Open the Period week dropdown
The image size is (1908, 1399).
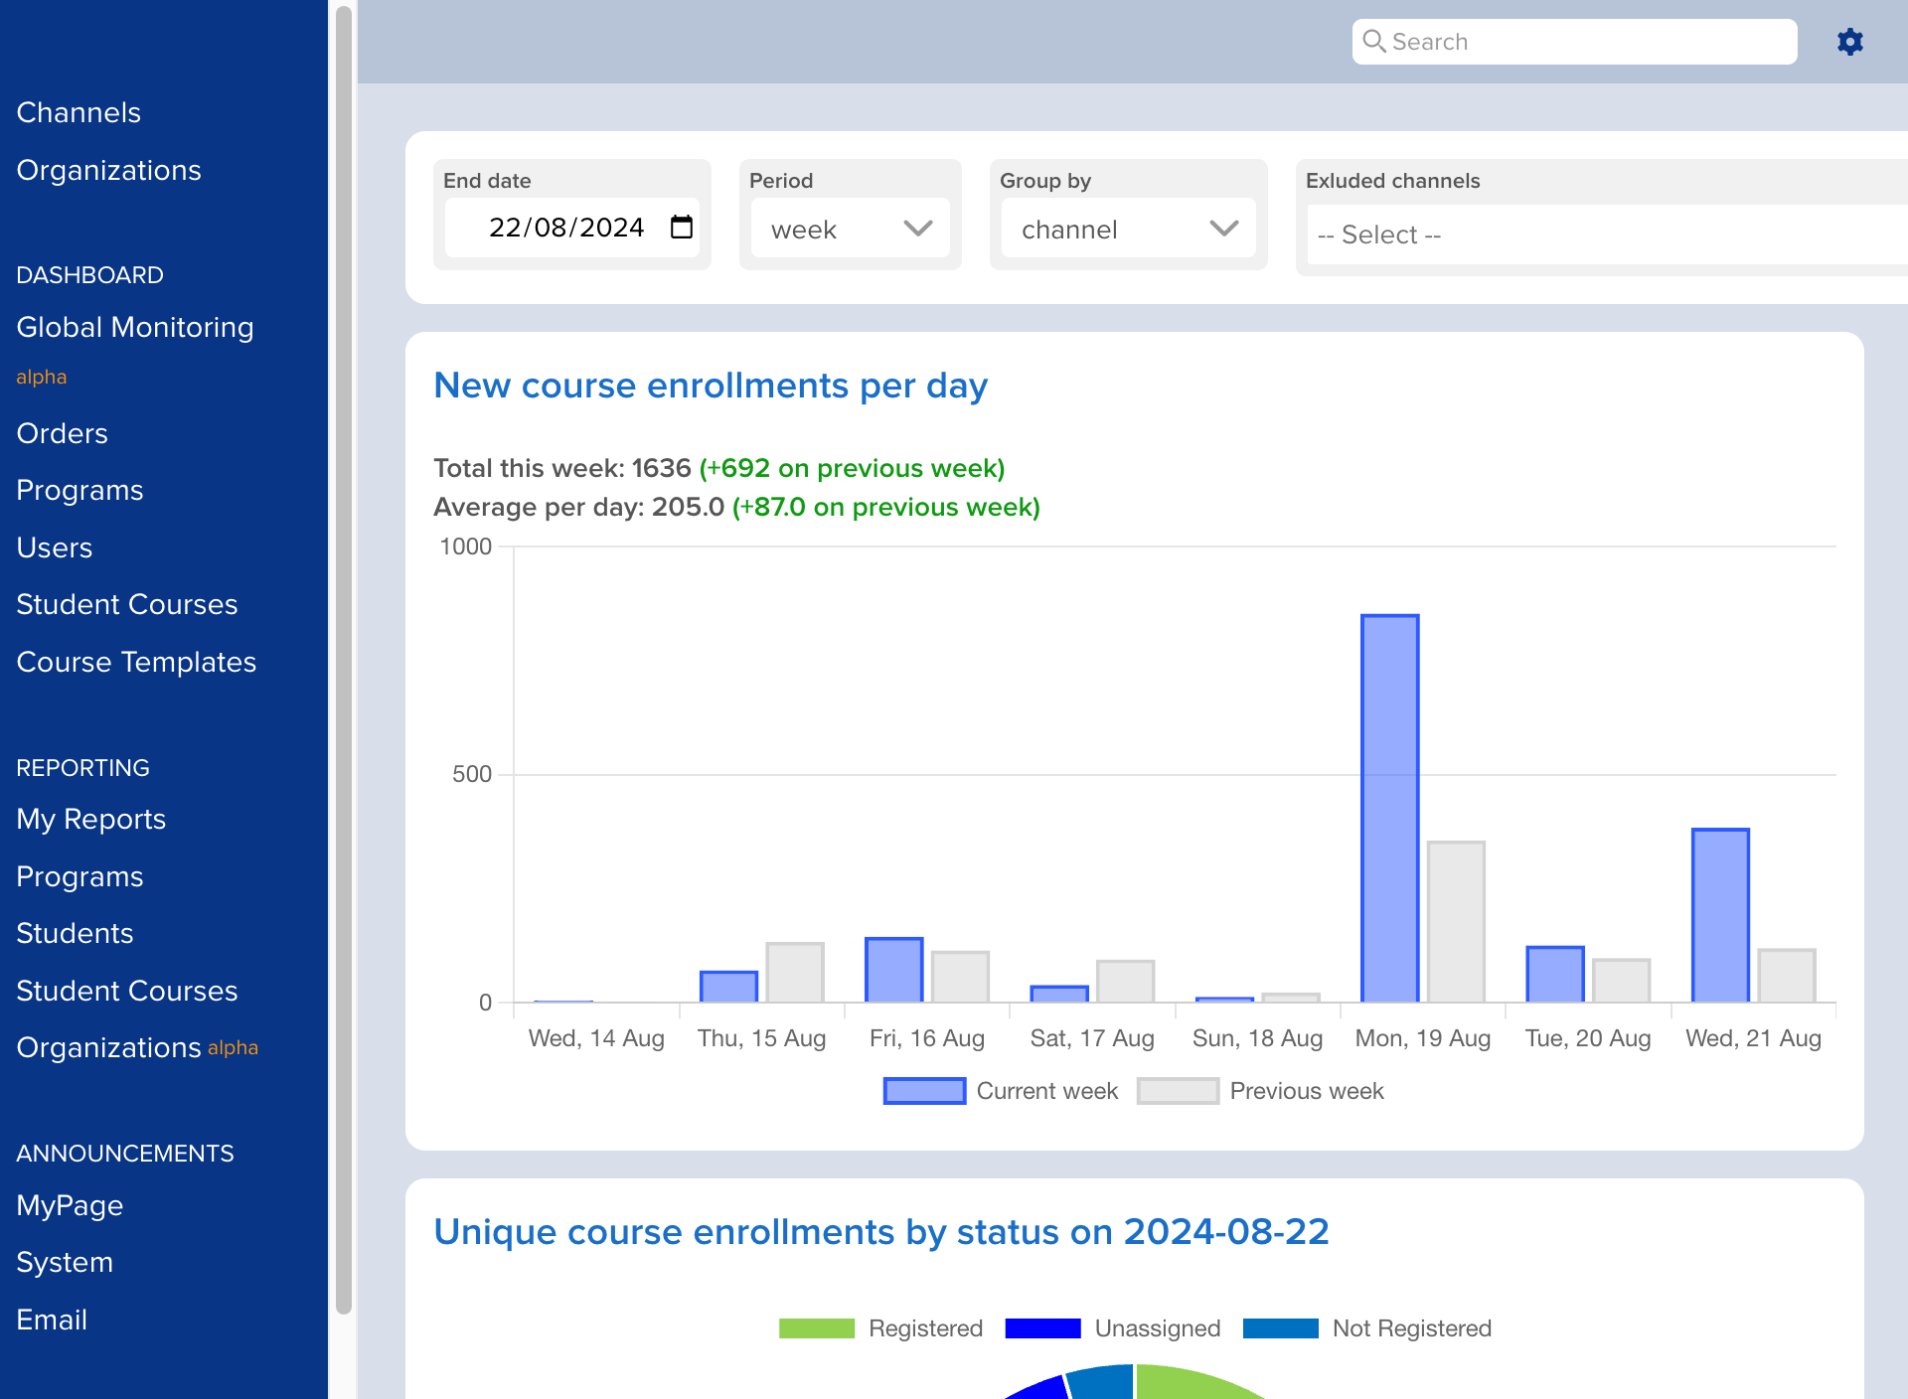pos(851,229)
